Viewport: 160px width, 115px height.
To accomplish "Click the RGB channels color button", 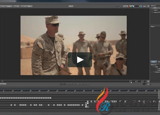I will [131, 6].
